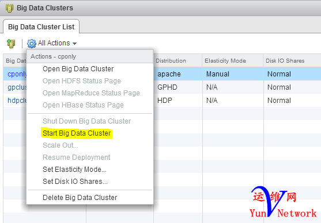The image size is (321, 223).
Task: Select Resume Deployment menu entry
Action: [x=77, y=157]
